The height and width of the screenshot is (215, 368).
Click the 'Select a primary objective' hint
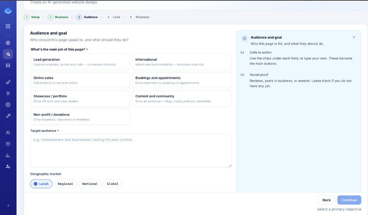tap(339, 209)
